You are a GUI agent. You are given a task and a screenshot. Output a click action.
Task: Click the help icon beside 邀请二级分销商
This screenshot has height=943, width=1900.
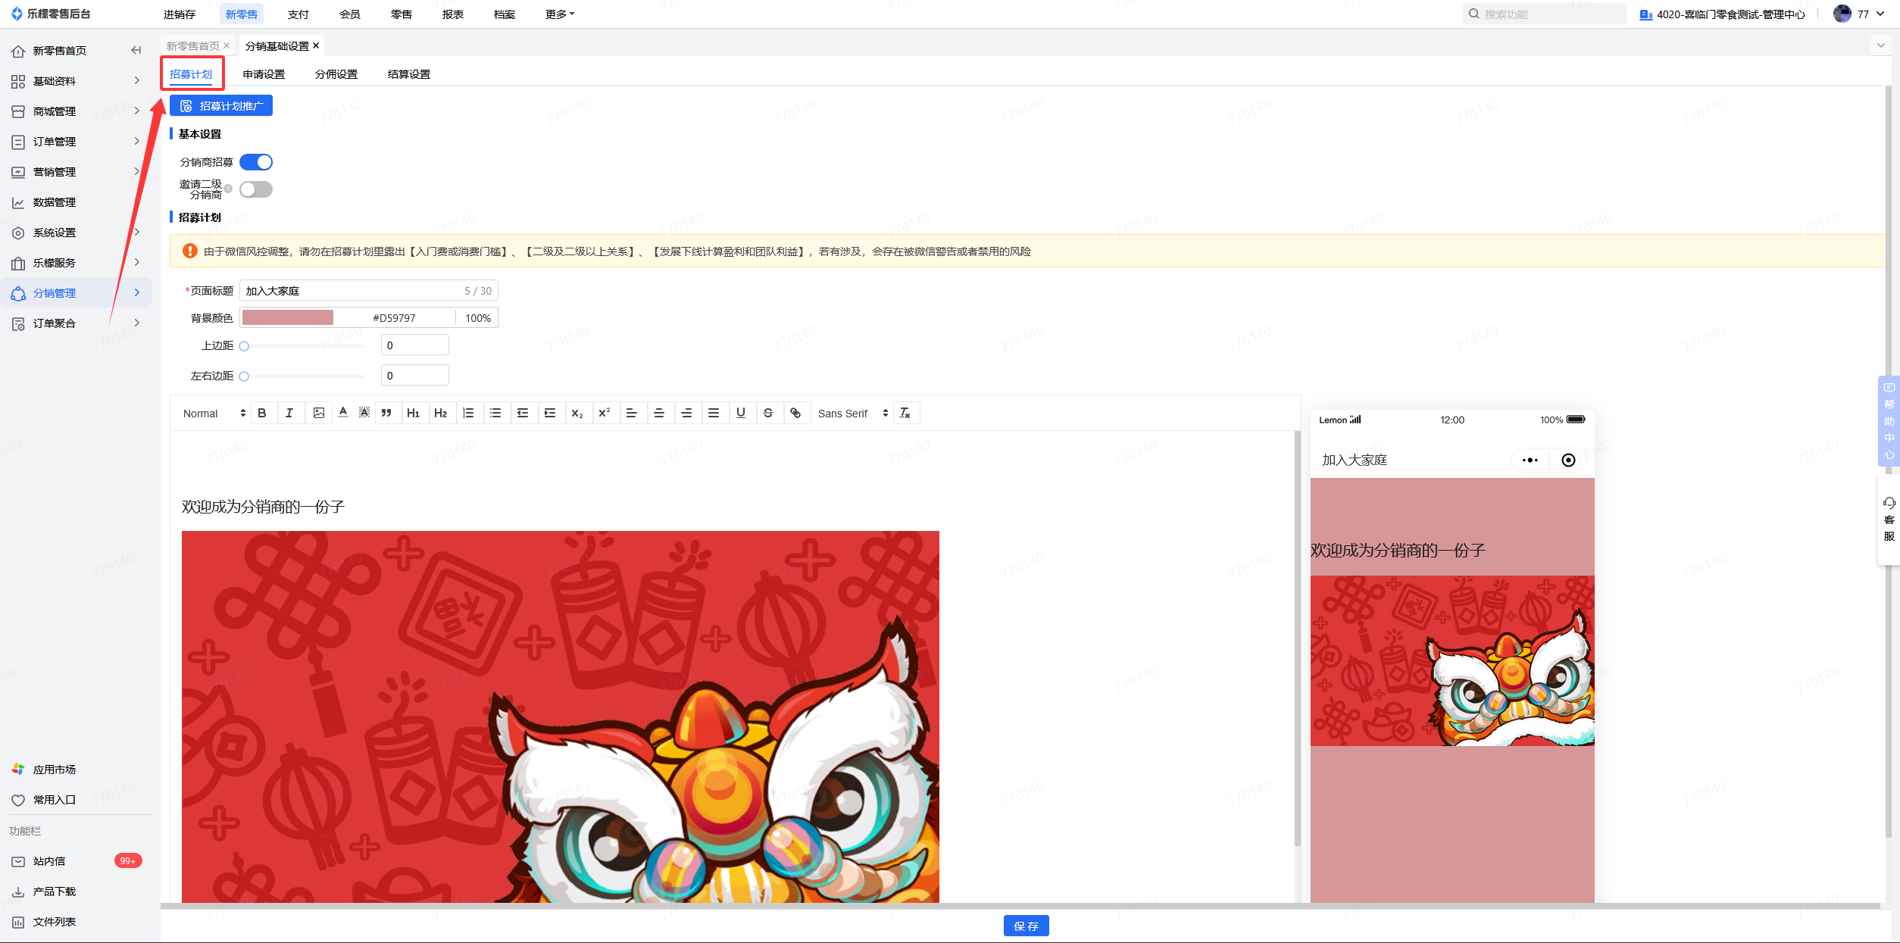pos(228,189)
